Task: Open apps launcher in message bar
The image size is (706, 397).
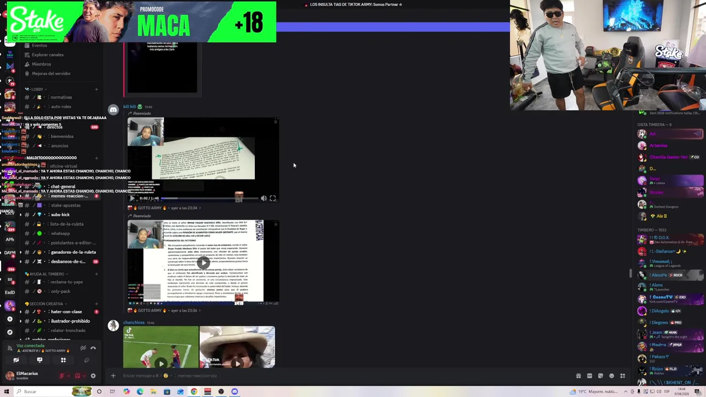Action: point(623,376)
